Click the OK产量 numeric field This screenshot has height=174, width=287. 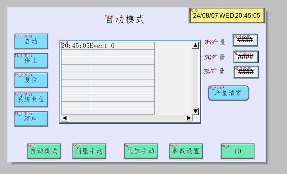246,40
